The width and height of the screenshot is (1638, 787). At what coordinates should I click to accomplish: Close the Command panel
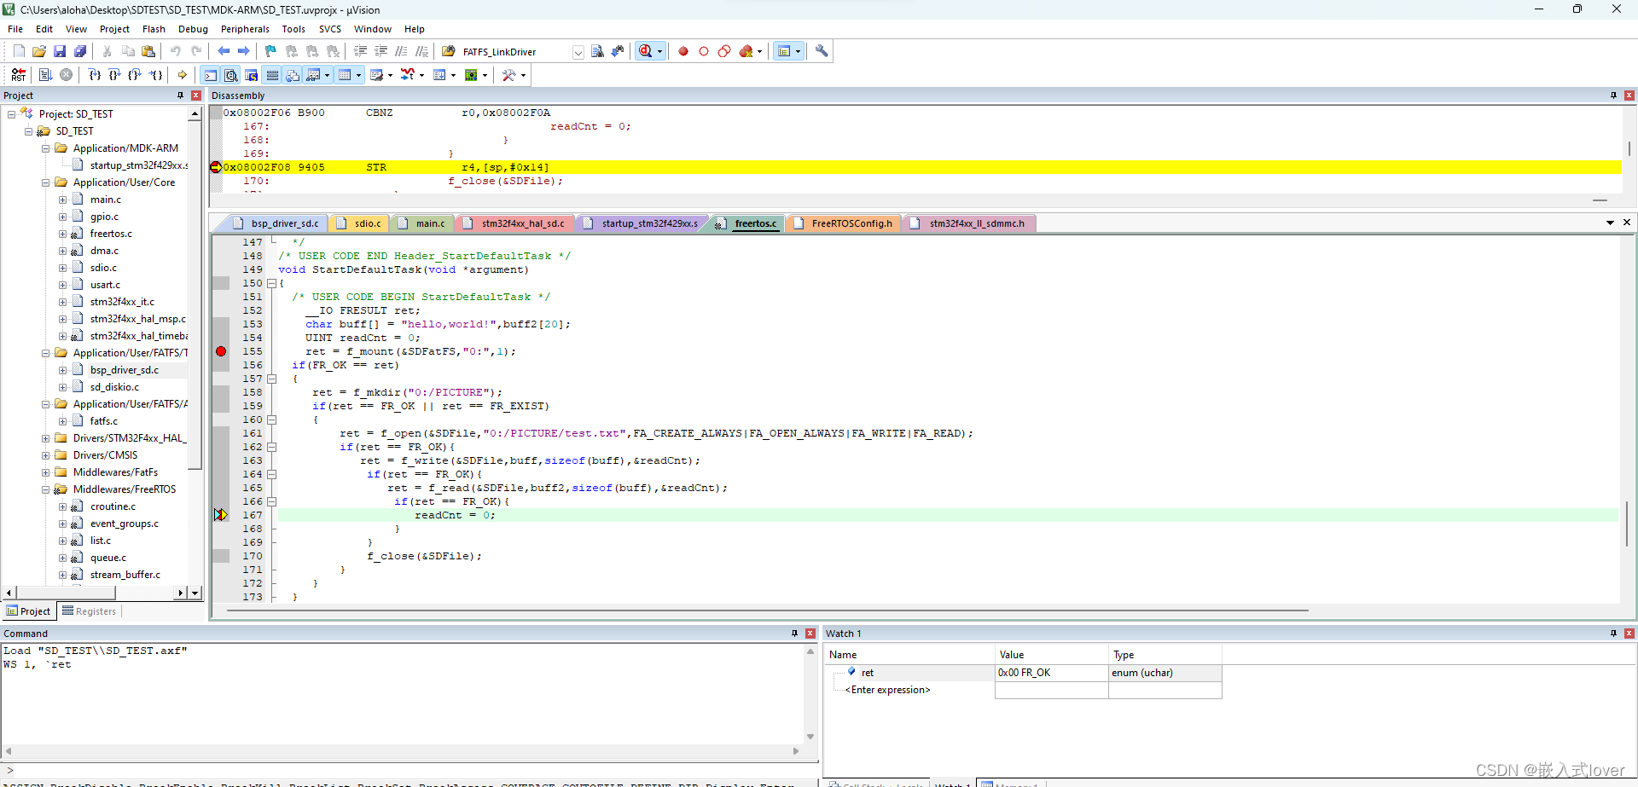(x=810, y=634)
